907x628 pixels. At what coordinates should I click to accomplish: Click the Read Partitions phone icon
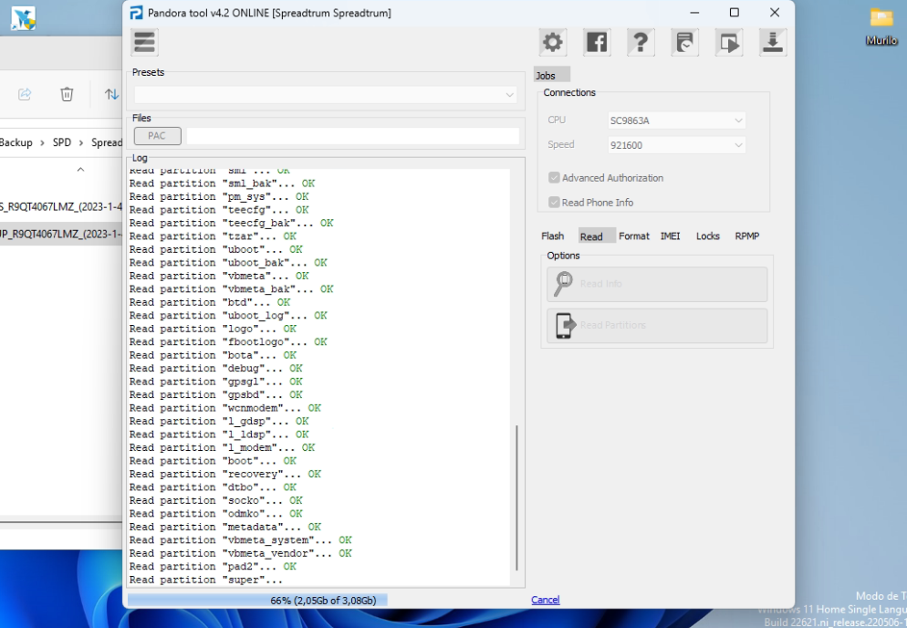click(x=565, y=325)
